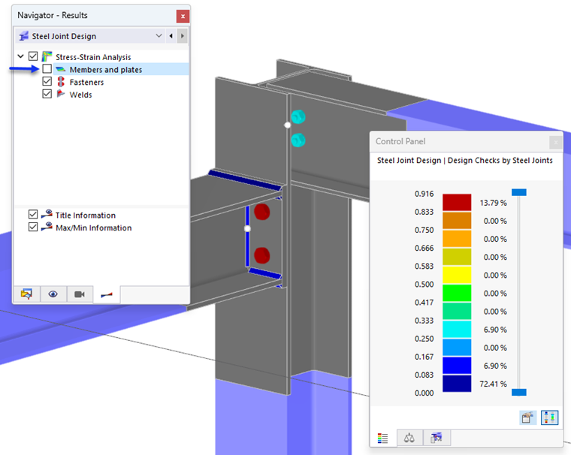Viewport: 571px width, 455px height.
Task: Uncheck the Stress-Strain Analysis checkbox
Action: 33,56
